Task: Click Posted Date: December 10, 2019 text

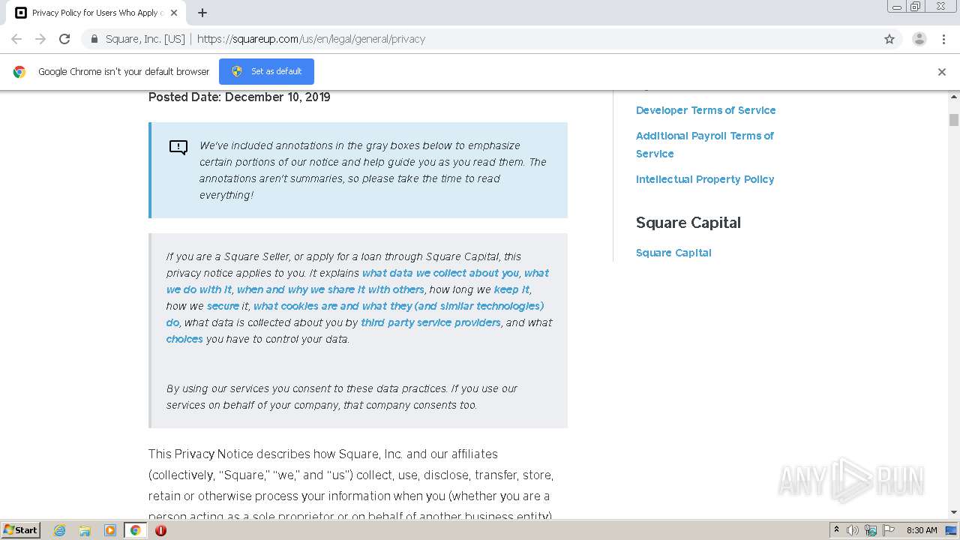Action: 239,97
